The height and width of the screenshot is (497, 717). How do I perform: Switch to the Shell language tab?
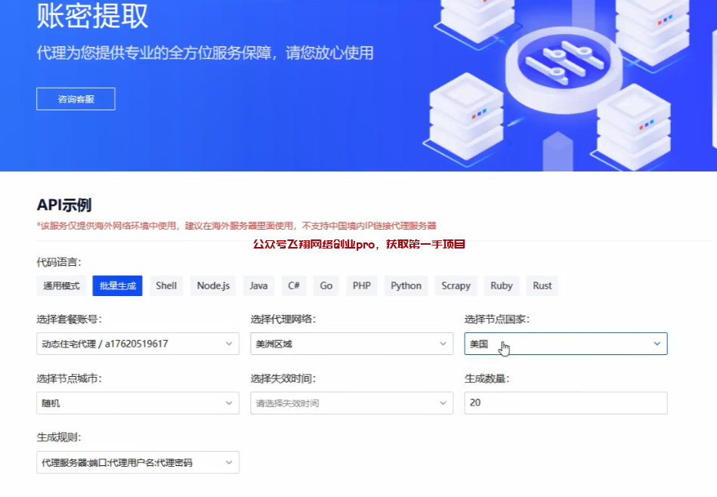tap(166, 286)
